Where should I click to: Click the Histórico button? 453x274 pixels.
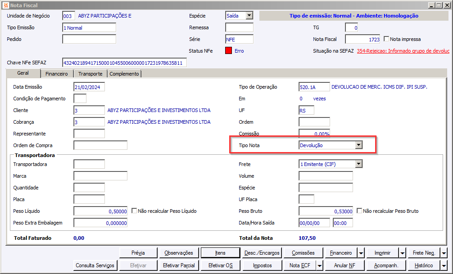pyautogui.click(x=424, y=265)
